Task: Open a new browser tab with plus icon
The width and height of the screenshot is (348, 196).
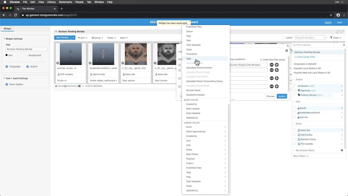Action: point(62,9)
